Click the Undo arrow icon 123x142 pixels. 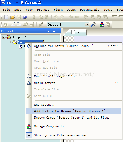[x=56, y=17]
